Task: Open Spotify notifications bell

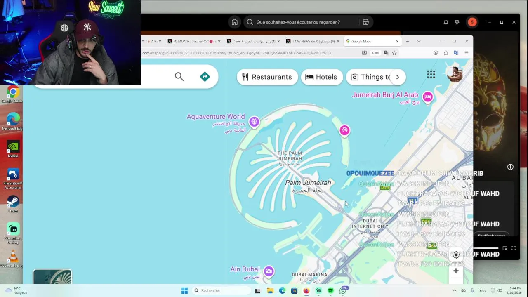Action: 446,22
